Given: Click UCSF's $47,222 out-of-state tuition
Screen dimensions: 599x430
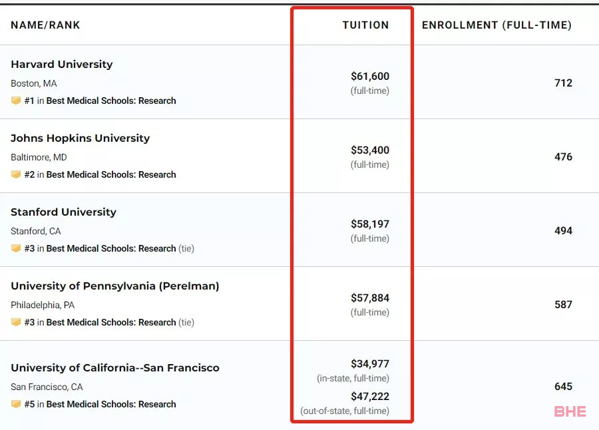Looking at the screenshot, I should (x=370, y=397).
